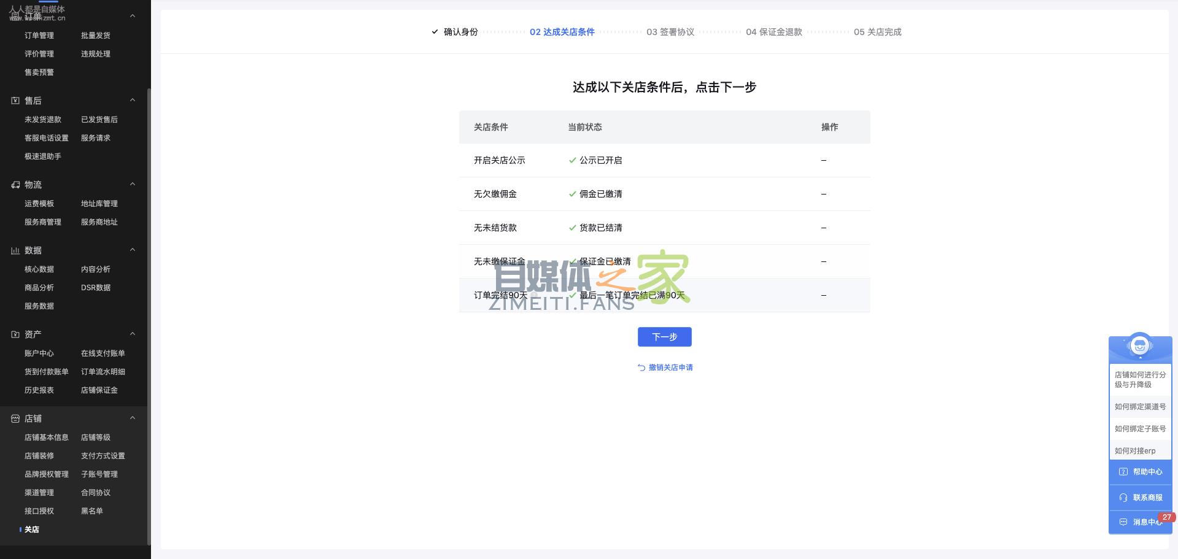Collapse the 店铺 menu section chevron
Image resolution: width=1178 pixels, height=559 pixels.
(133, 418)
